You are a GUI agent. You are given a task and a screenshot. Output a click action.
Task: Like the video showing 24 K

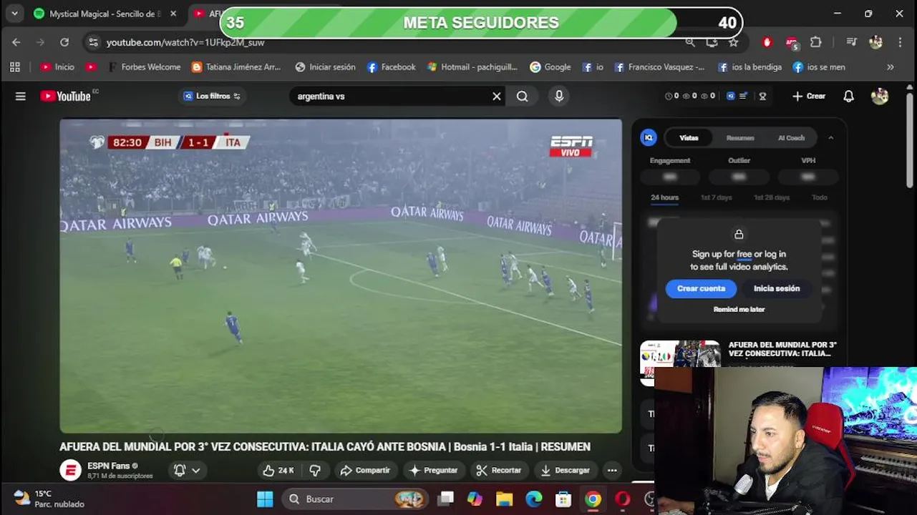(x=278, y=470)
